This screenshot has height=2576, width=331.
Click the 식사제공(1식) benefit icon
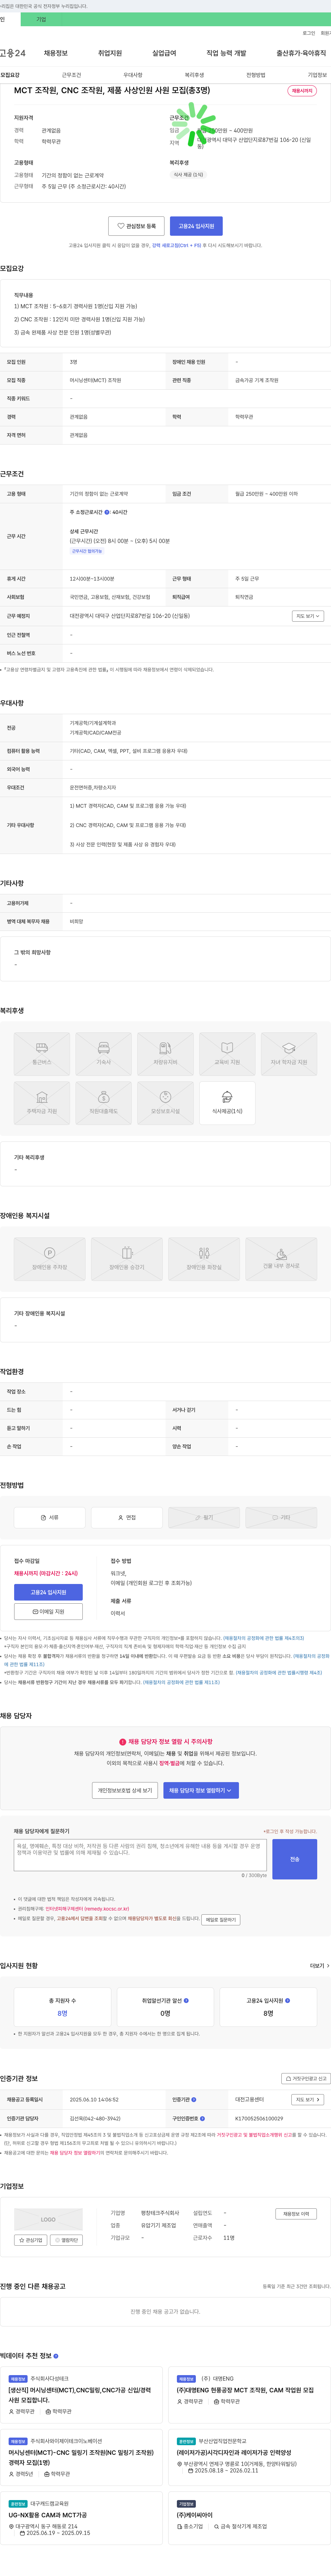227,1103
